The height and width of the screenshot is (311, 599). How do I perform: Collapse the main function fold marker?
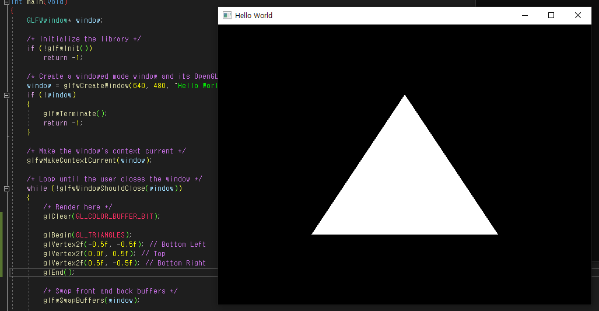click(x=6, y=2)
